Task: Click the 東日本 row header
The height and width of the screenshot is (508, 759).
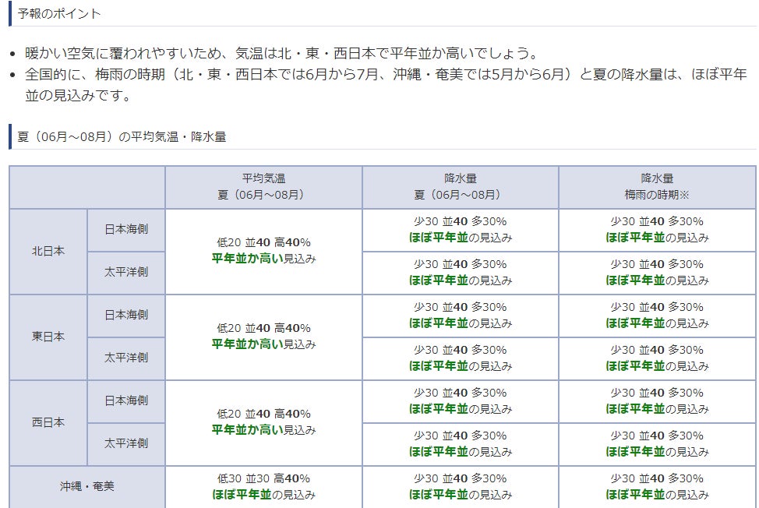Action: coord(48,337)
